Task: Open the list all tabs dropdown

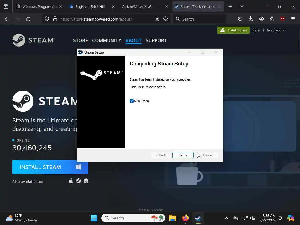Action: coord(242,6)
